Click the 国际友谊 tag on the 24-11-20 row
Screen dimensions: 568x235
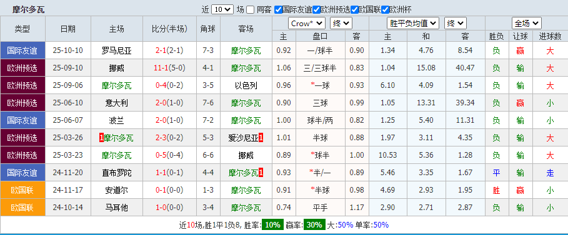[23, 173]
